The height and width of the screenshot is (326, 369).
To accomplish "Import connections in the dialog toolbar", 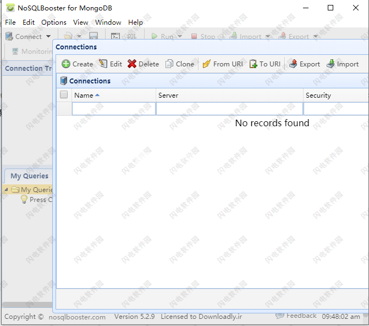I will tap(343, 64).
